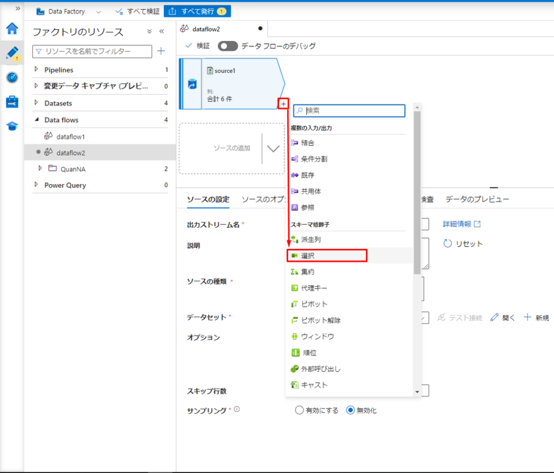
Task: Click リセット reset button
Action: point(463,244)
